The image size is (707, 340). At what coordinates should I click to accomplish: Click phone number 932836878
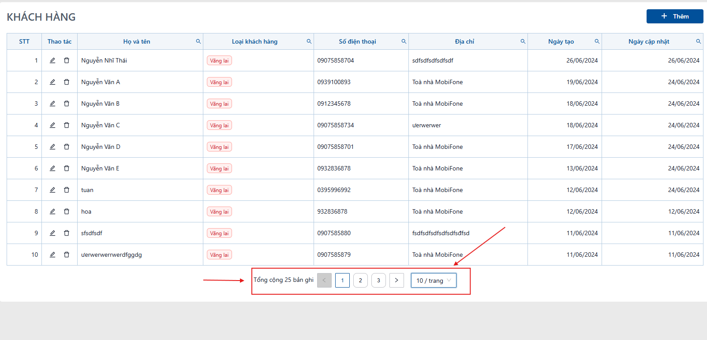pyautogui.click(x=332, y=211)
